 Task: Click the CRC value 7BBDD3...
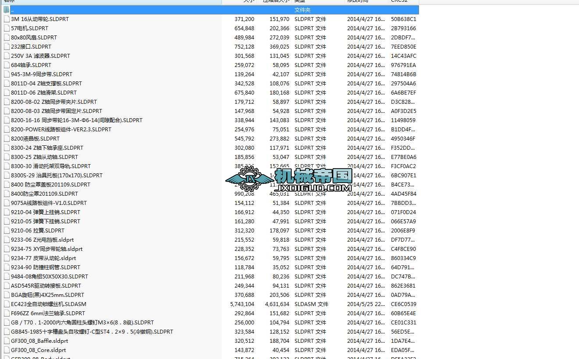coord(403,203)
